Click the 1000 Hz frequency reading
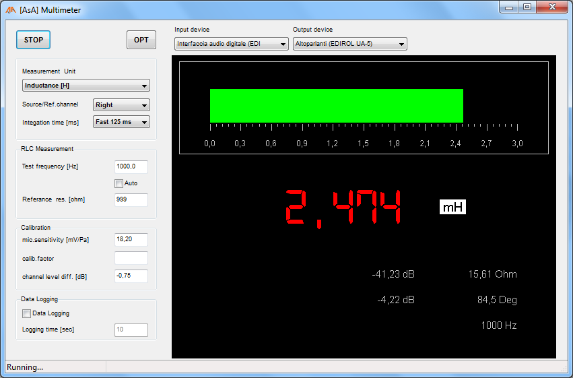 (499, 325)
